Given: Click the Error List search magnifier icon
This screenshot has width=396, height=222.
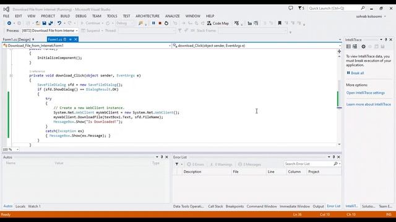Looking at the screenshot, I should (x=335, y=164).
